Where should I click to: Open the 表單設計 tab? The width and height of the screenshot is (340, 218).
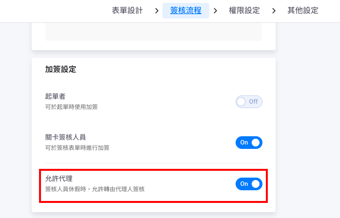tap(127, 10)
